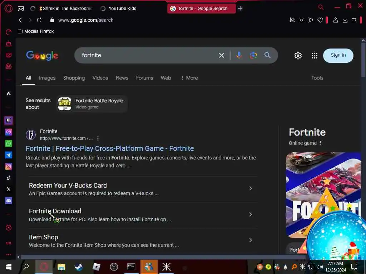366x274 pixels.
Task: Open a new tab with plus
Action: [x=240, y=9]
